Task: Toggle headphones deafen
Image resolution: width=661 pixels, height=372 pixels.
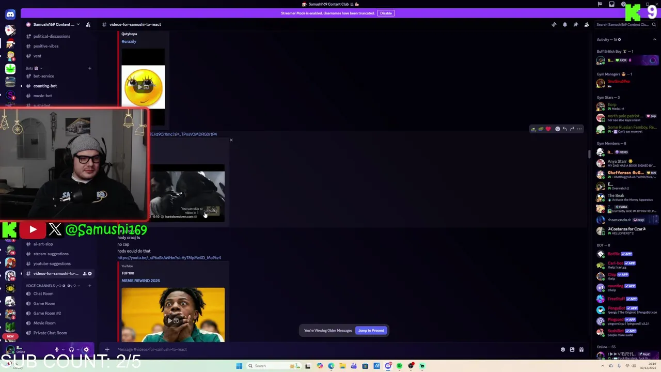Action: pos(71,350)
